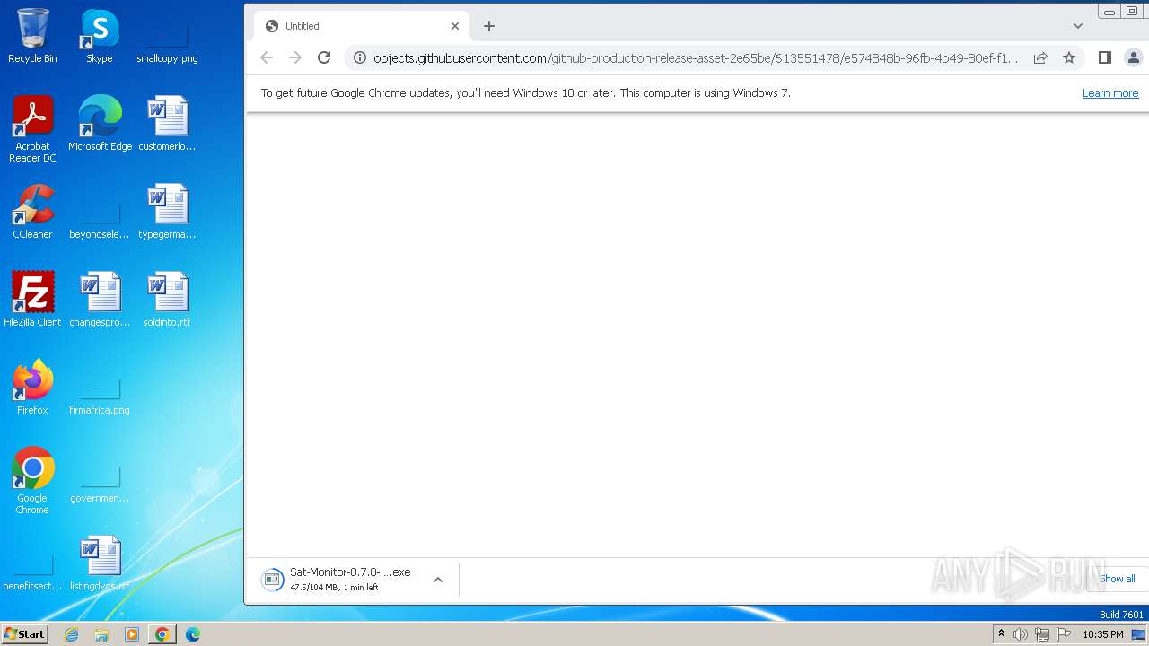Open Microsoft Edge from the taskbar
This screenshot has height=646, width=1149.
[x=193, y=634]
